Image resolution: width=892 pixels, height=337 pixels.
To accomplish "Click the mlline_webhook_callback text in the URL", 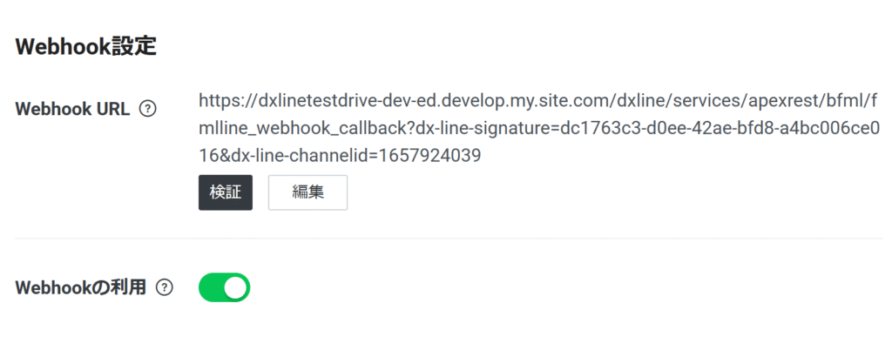I will tap(304, 129).
